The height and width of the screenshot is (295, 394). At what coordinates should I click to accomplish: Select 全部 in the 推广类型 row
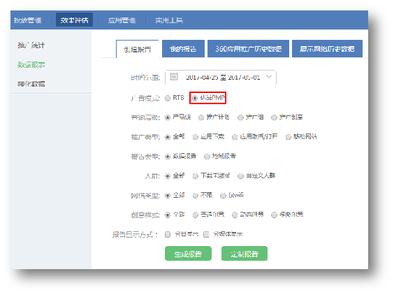[x=168, y=137]
